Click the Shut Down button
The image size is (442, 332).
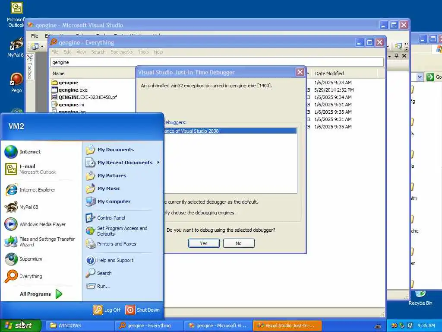142,310
